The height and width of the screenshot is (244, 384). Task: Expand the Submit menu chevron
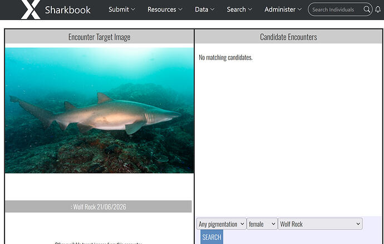tap(133, 9)
